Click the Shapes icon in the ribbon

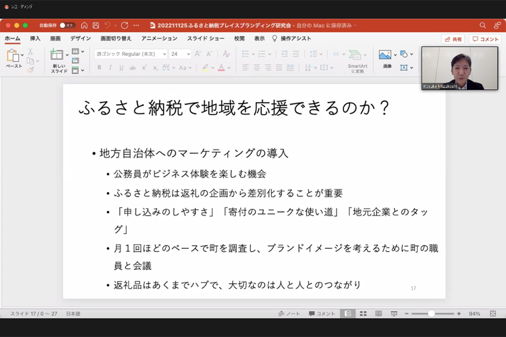pyautogui.click(x=404, y=54)
